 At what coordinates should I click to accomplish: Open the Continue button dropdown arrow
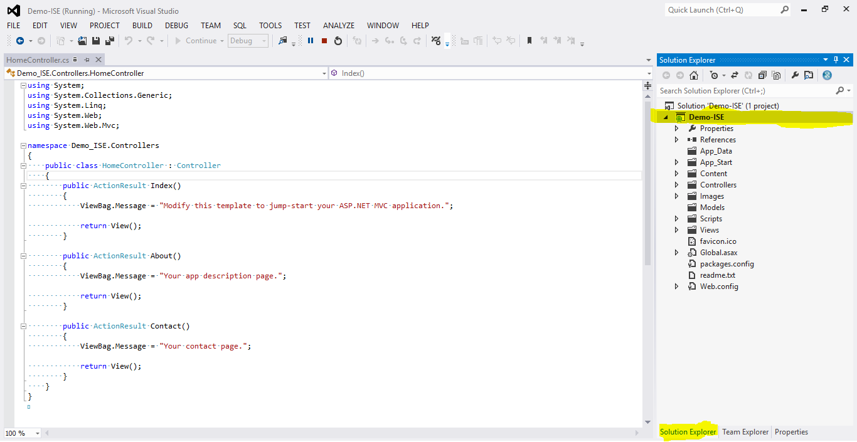point(222,41)
